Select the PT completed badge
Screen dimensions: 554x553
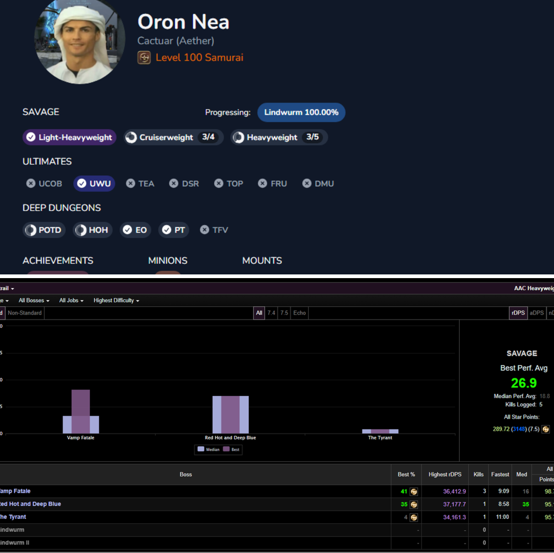(x=174, y=230)
